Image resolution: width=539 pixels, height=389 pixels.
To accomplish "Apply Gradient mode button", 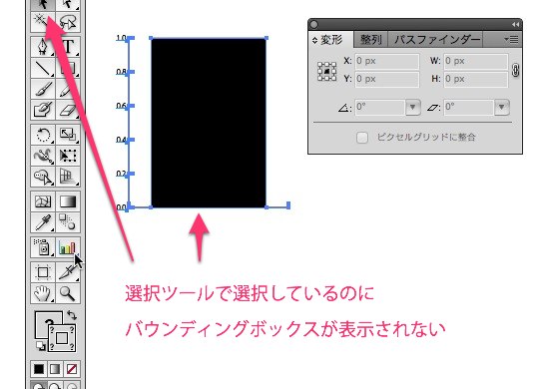I will (55, 369).
